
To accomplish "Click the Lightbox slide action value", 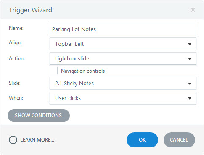I will 72,58.
